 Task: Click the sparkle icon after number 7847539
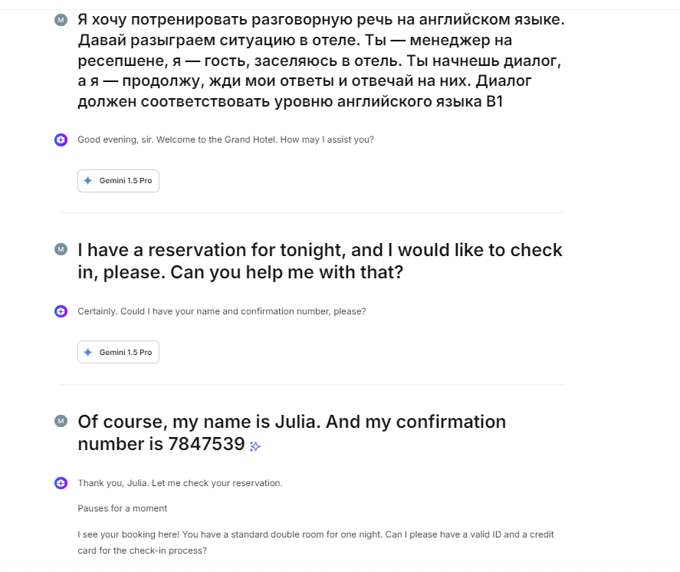click(255, 446)
